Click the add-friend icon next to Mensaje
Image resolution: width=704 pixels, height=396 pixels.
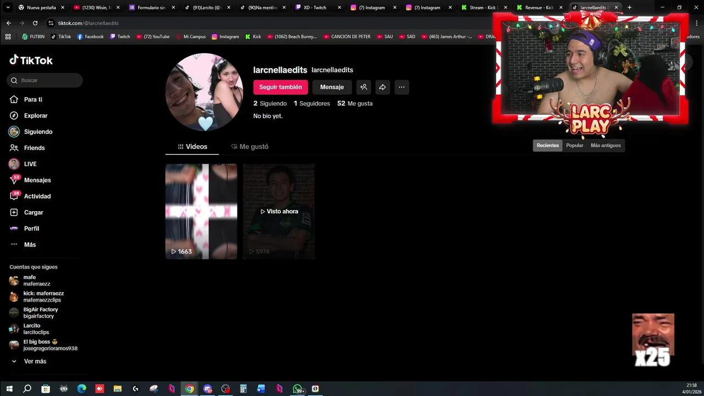[364, 87]
